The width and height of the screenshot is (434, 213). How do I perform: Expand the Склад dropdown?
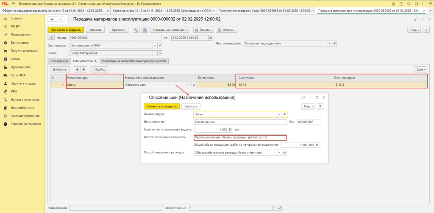(155, 53)
